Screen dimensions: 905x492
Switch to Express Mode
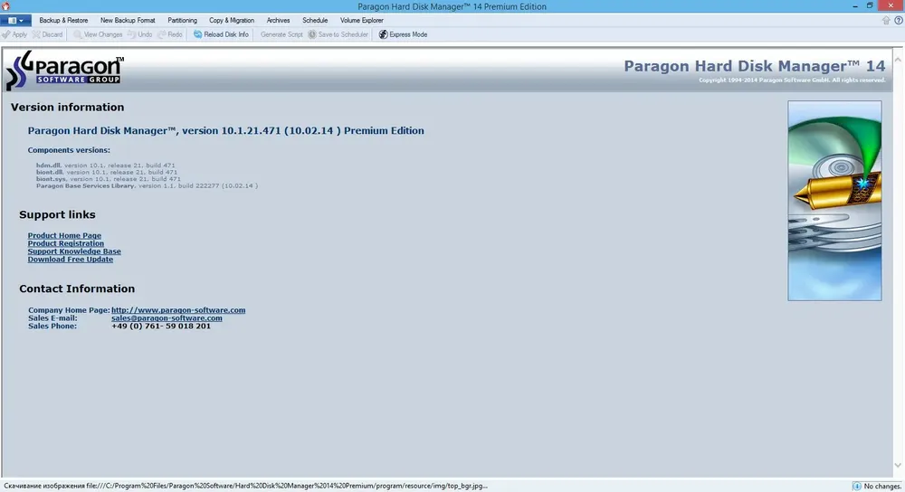(403, 34)
